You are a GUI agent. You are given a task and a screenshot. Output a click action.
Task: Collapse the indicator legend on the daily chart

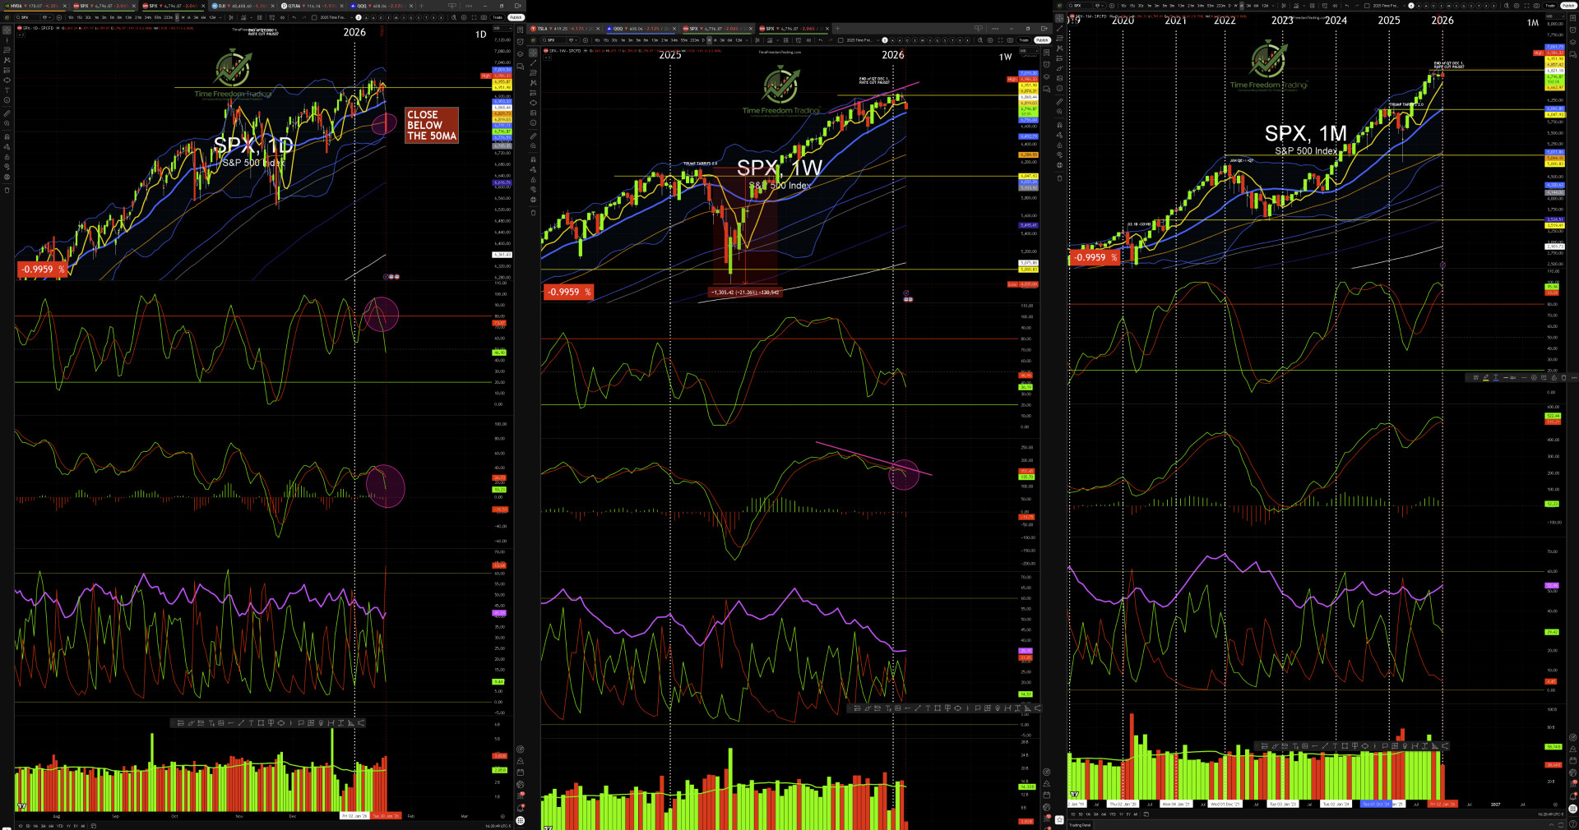[x=18, y=35]
